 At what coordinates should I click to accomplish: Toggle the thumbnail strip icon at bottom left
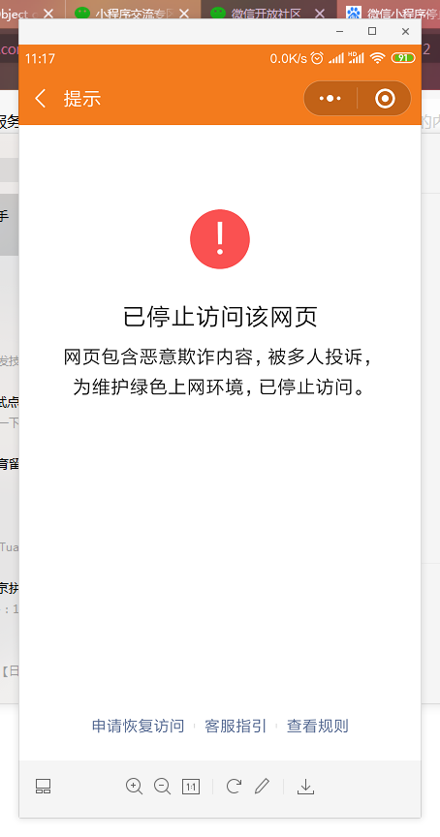pos(44,787)
